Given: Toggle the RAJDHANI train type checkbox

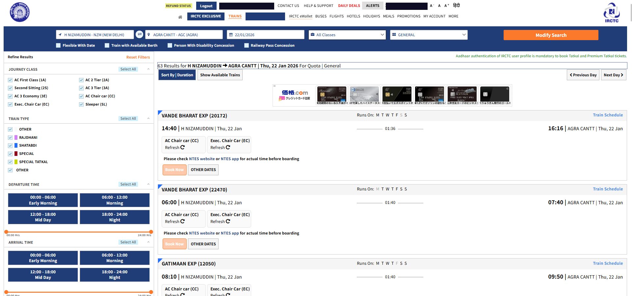Looking at the screenshot, I should point(10,137).
